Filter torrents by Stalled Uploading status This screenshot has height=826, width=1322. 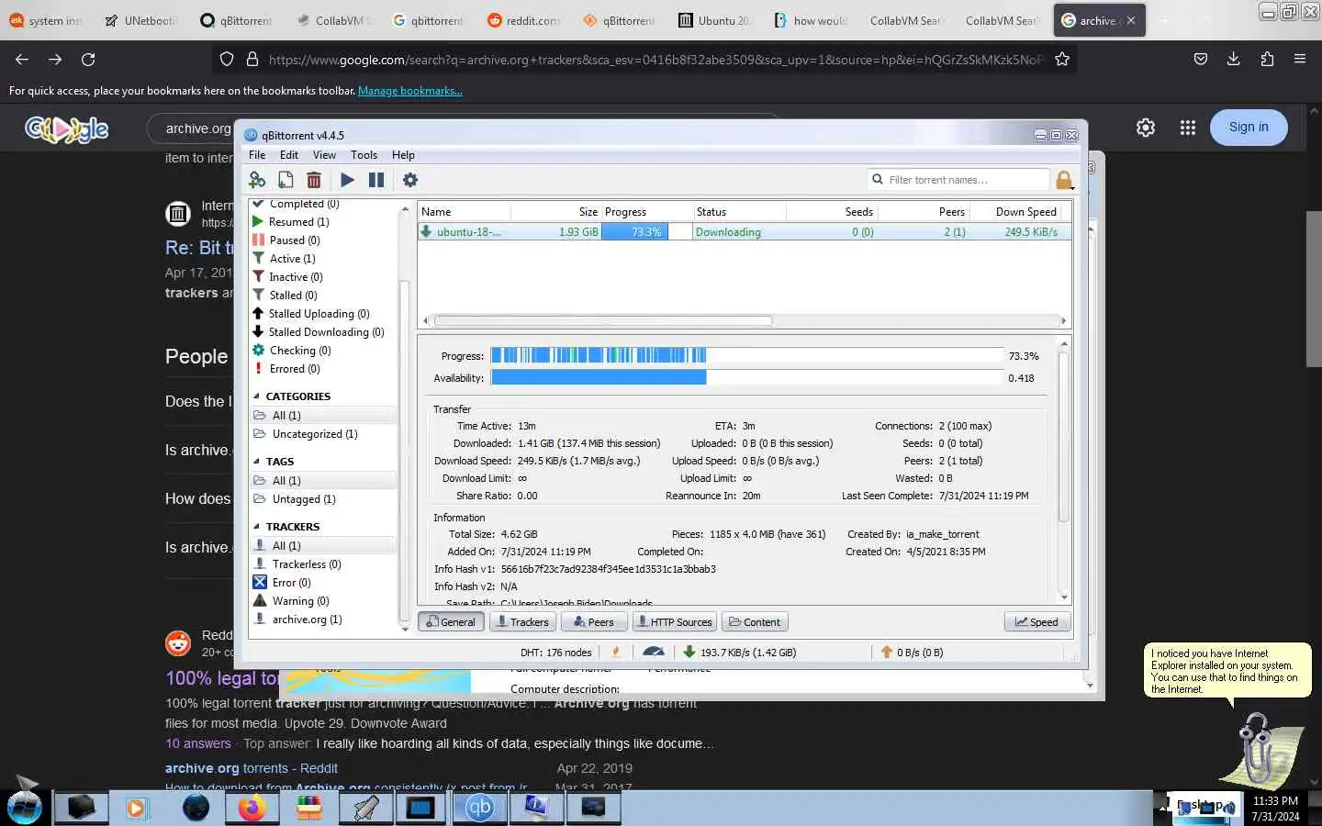[319, 314]
